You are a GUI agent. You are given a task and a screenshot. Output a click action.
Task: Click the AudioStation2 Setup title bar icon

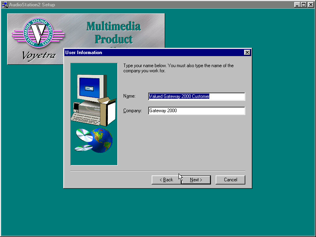(x=5, y=5)
